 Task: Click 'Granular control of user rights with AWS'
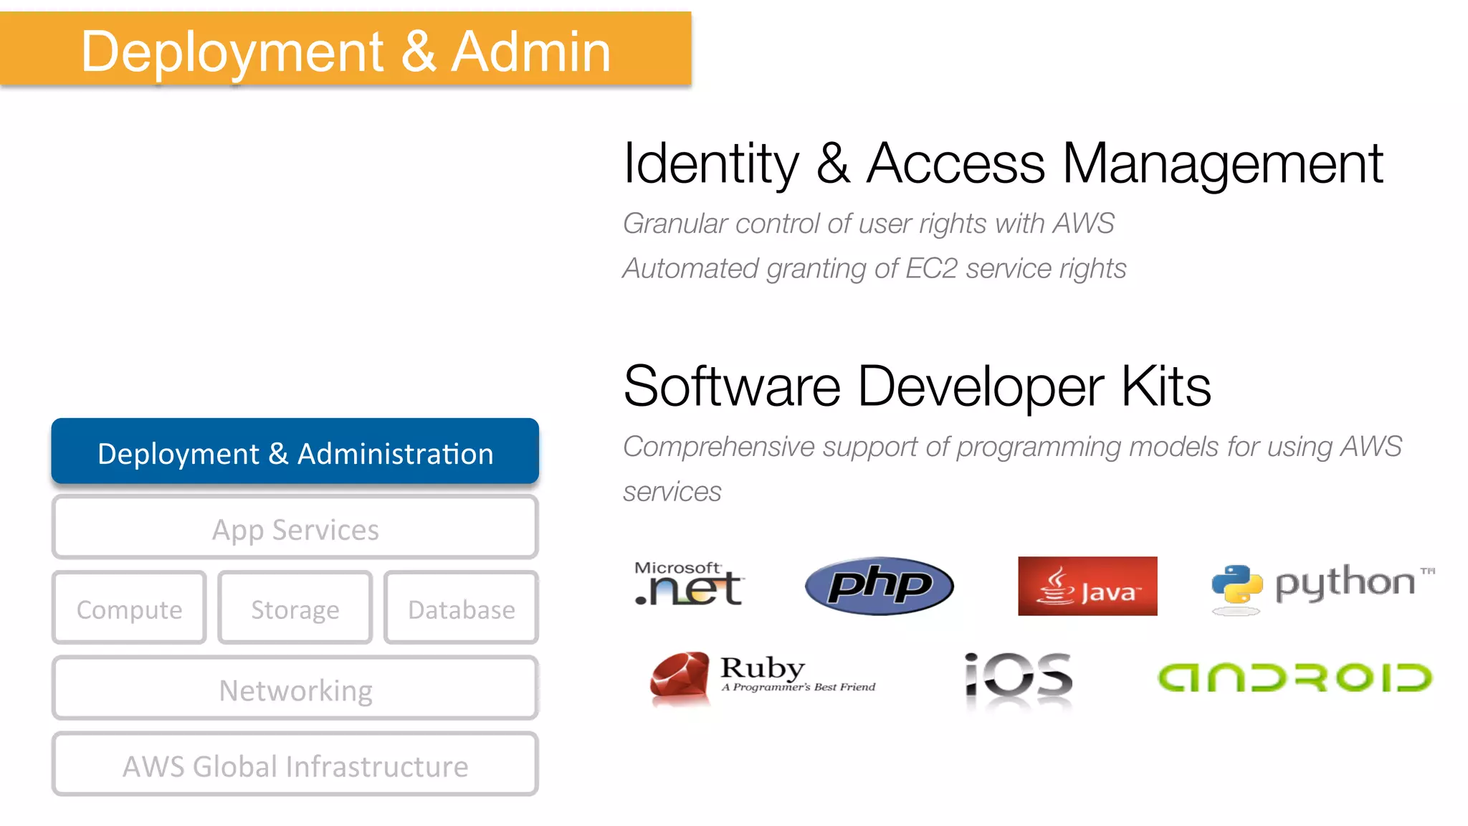868,224
